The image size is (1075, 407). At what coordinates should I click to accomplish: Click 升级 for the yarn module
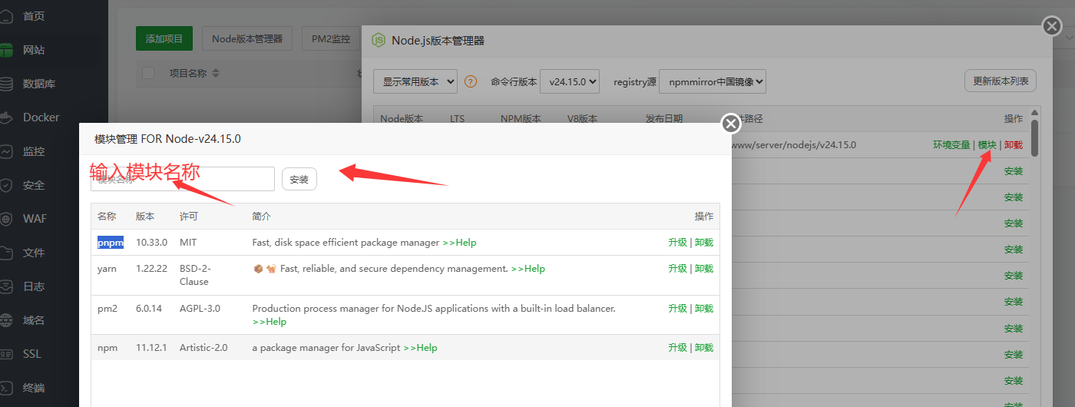coord(677,269)
